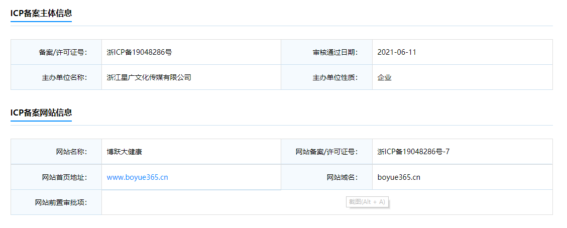
Task: Click the 网站名称 label
Action: pyautogui.click(x=71, y=152)
